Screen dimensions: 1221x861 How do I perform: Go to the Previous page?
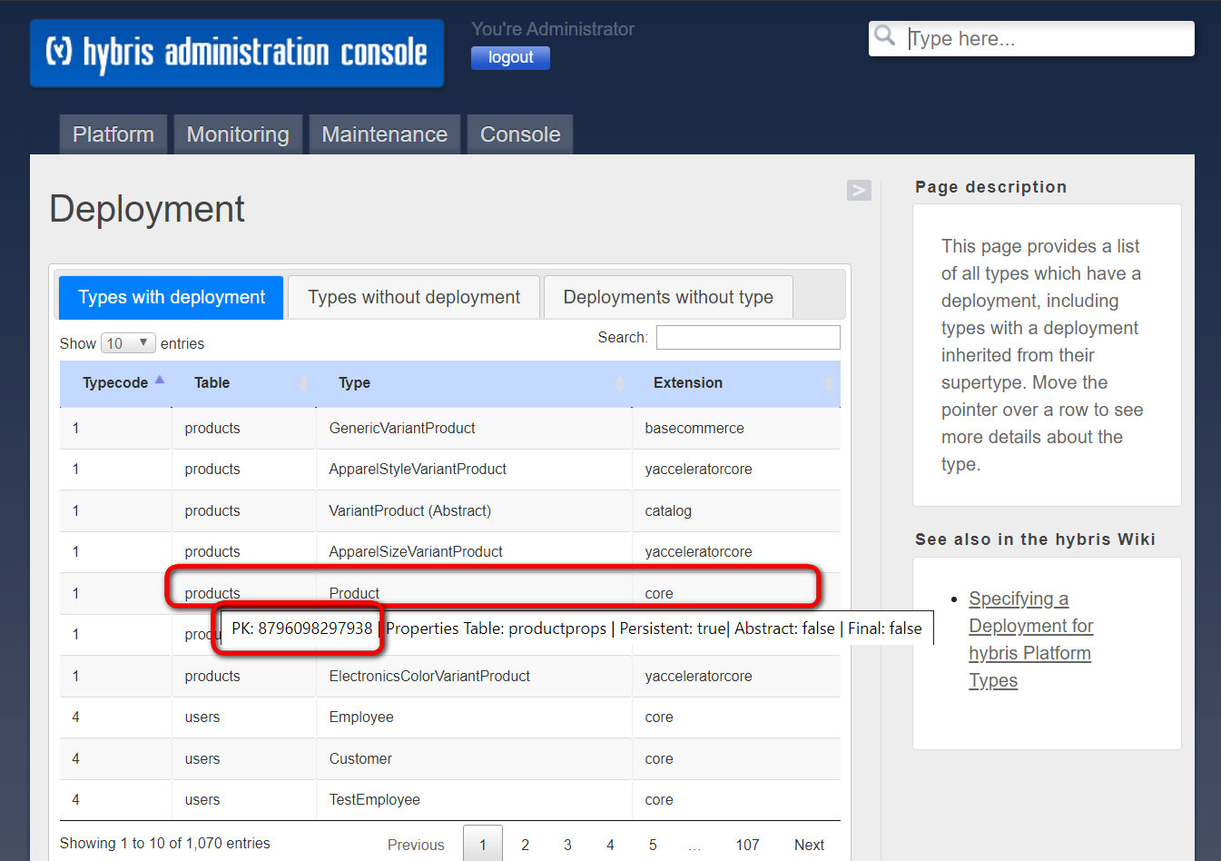416,845
